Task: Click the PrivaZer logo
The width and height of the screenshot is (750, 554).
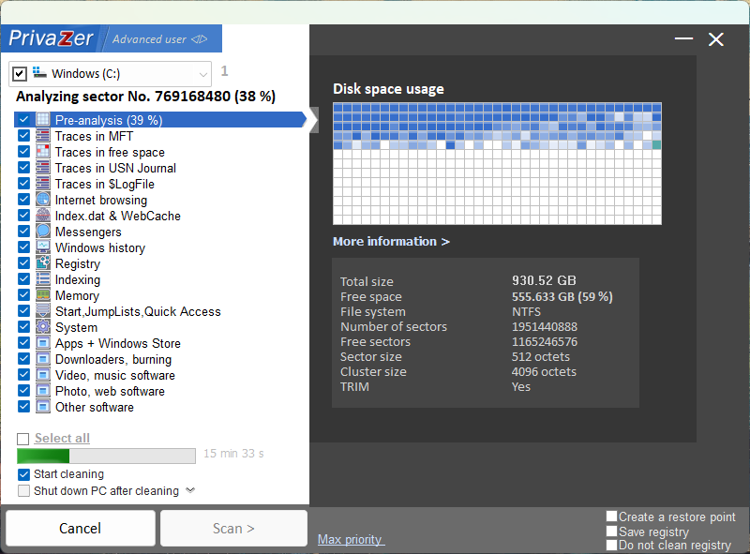Action: [51, 38]
